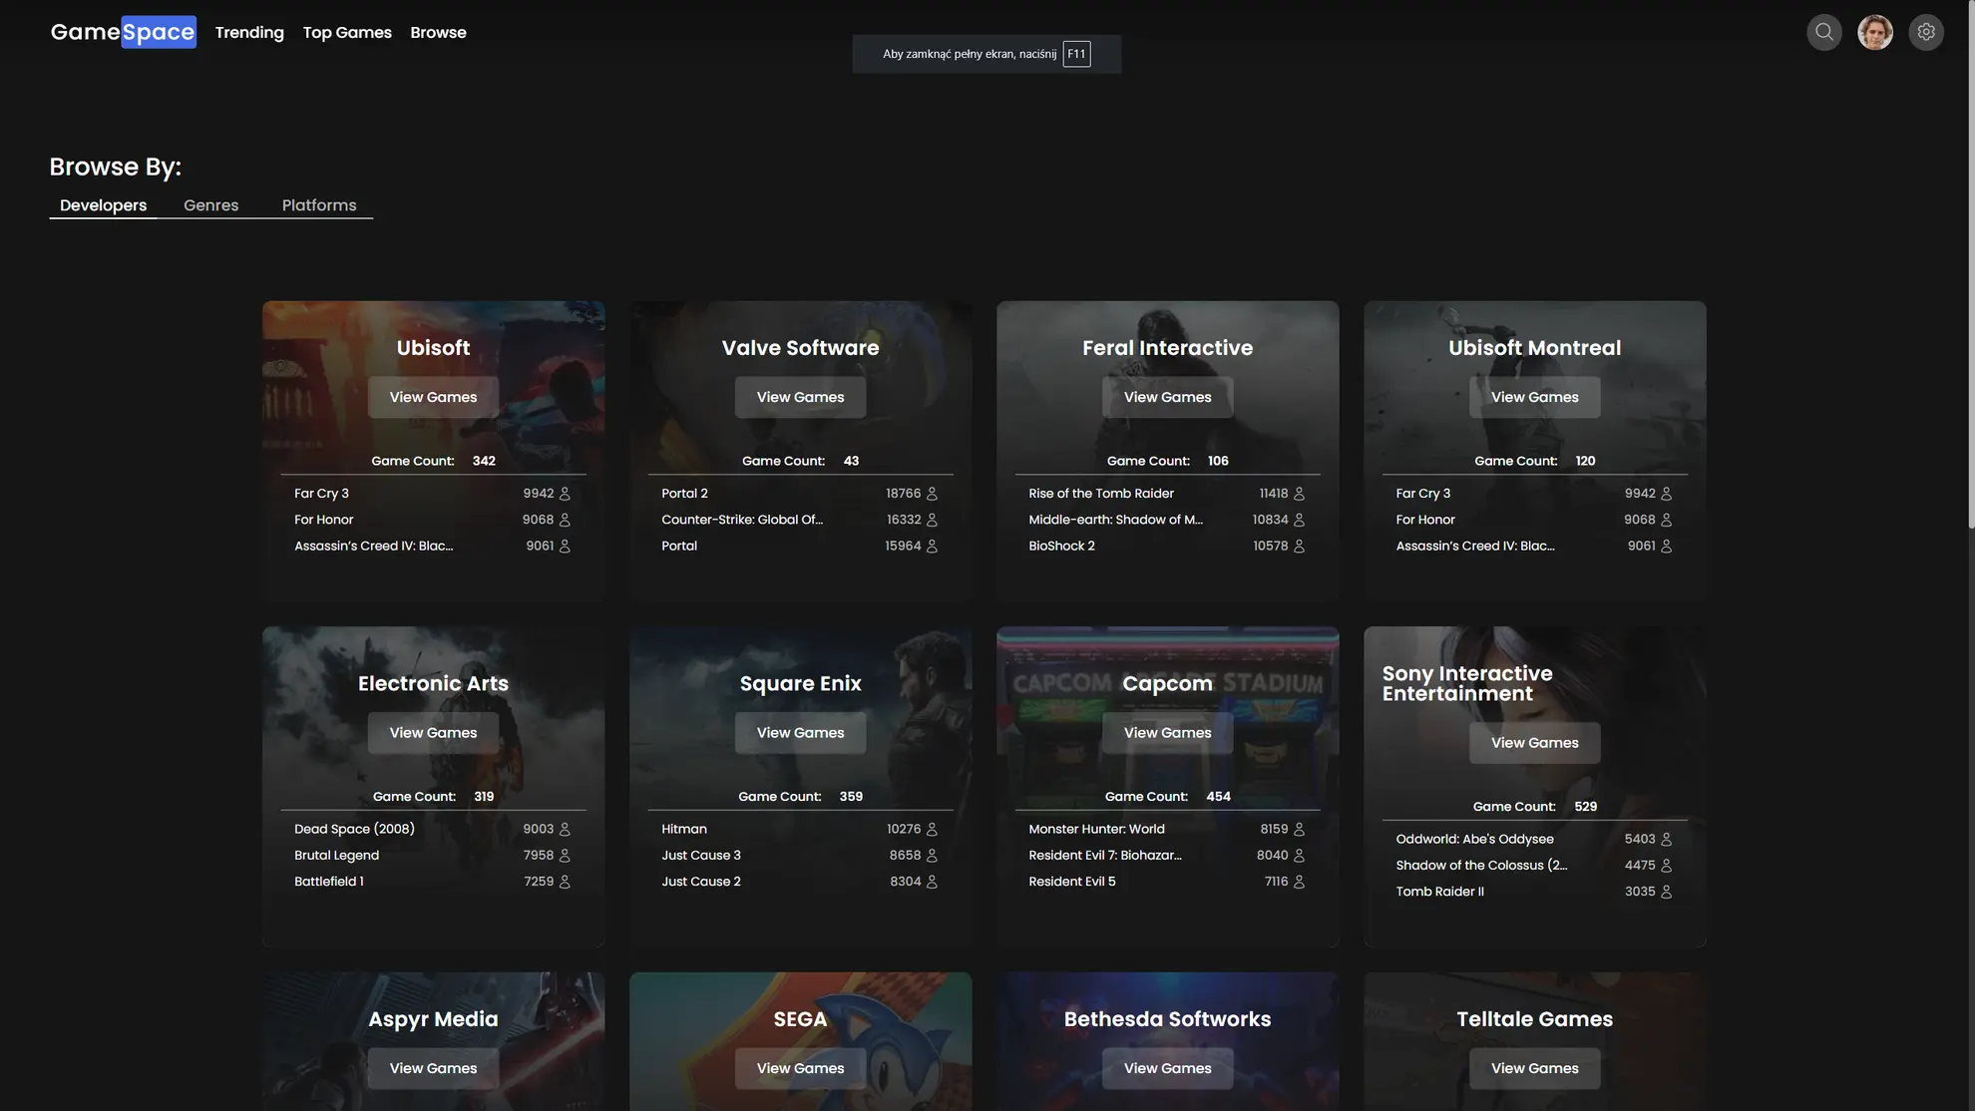
Task: View Games for Valve Software
Action: click(x=800, y=397)
